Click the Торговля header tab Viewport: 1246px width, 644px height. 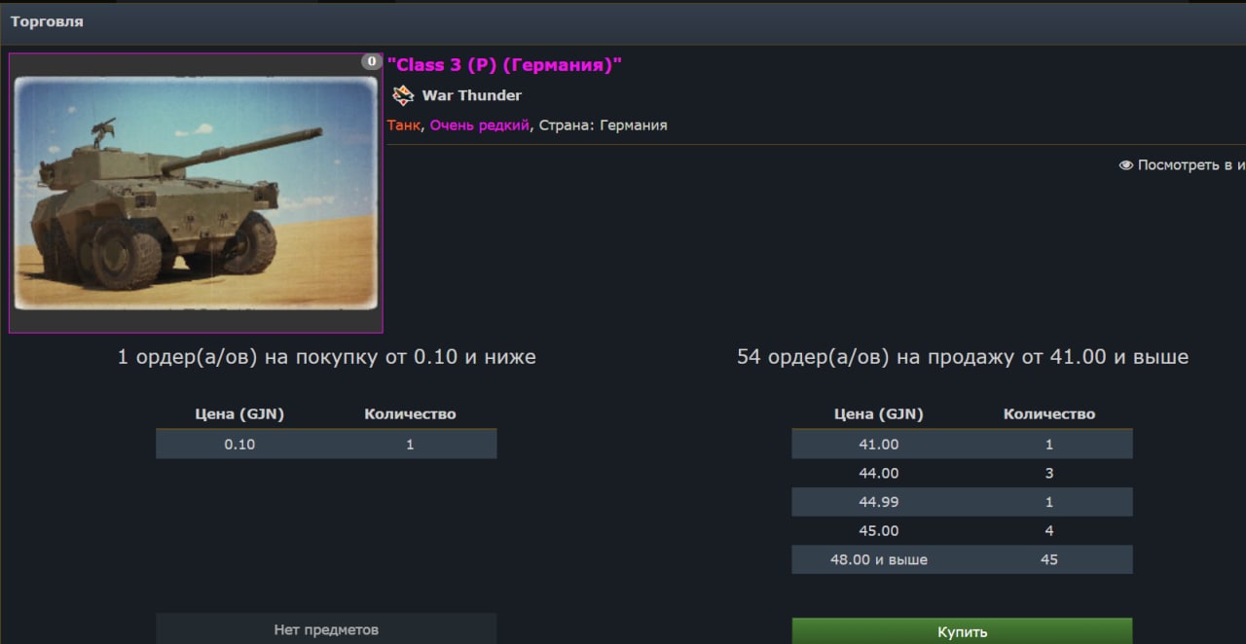tap(47, 21)
